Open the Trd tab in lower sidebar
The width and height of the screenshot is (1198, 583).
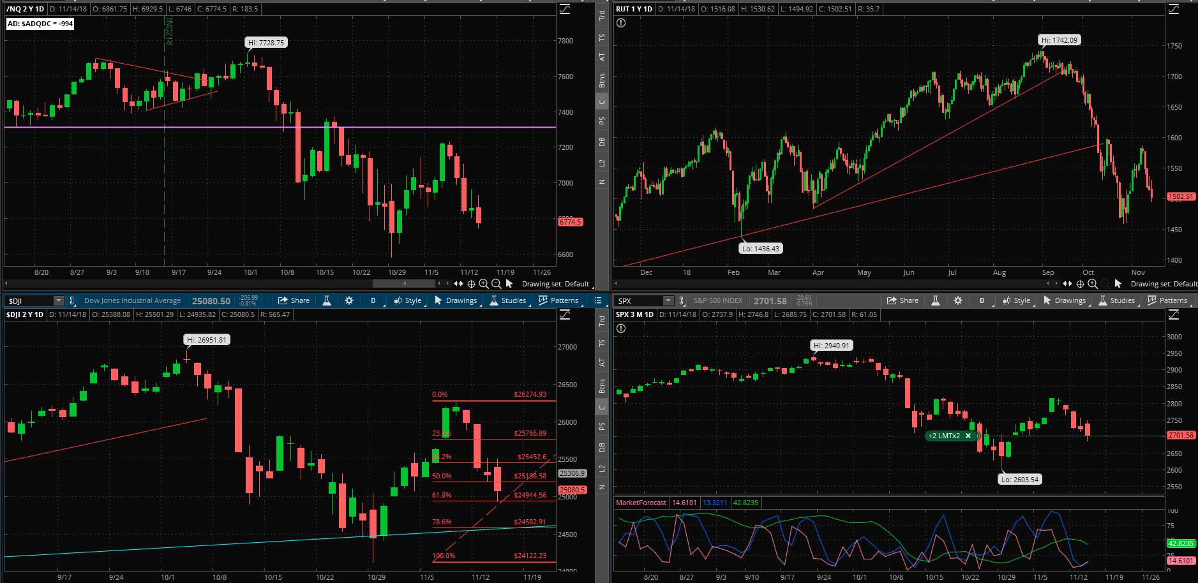[601, 321]
